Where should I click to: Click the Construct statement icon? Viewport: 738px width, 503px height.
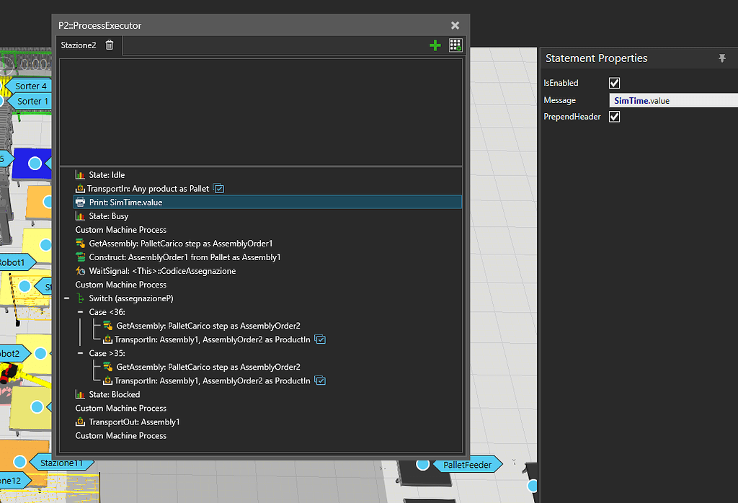coord(80,257)
